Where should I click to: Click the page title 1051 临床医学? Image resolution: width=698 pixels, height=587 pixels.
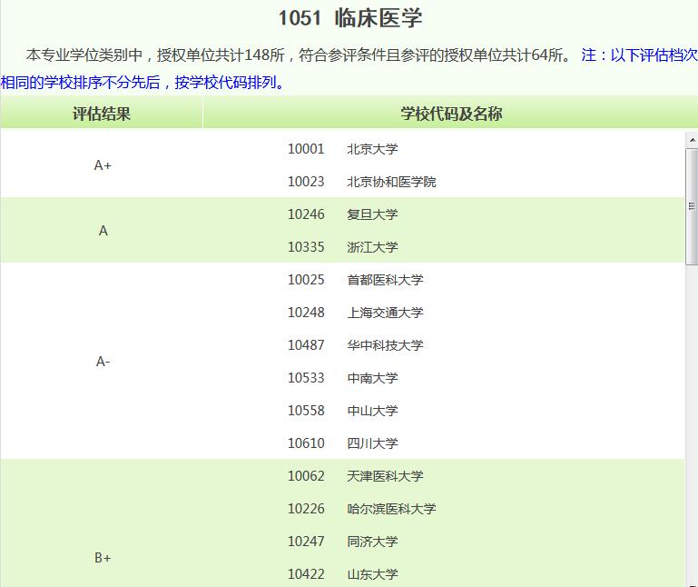[x=349, y=18]
